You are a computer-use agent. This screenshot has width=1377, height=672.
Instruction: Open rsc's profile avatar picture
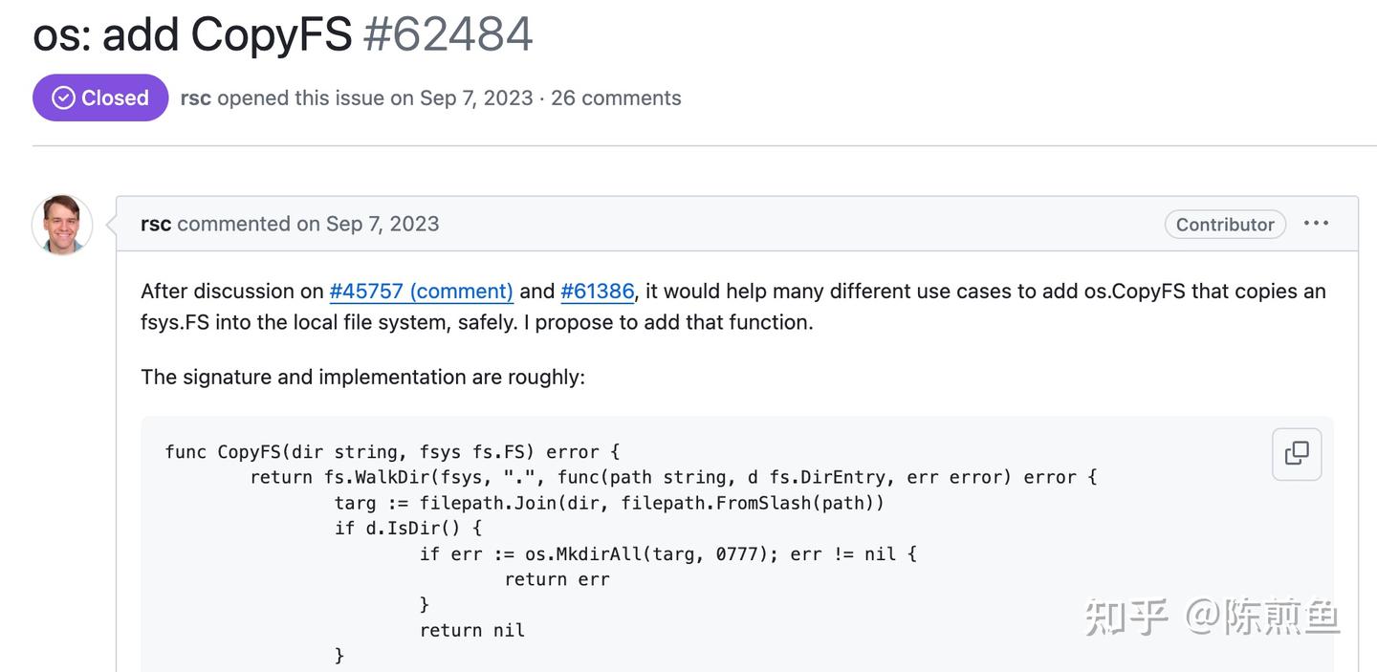tap(62, 225)
